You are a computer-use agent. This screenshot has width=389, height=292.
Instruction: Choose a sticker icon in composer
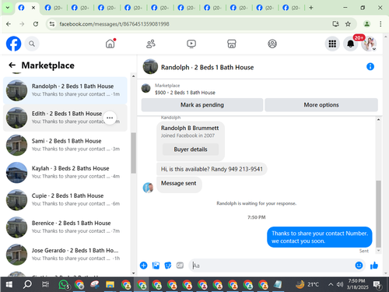[168, 266]
